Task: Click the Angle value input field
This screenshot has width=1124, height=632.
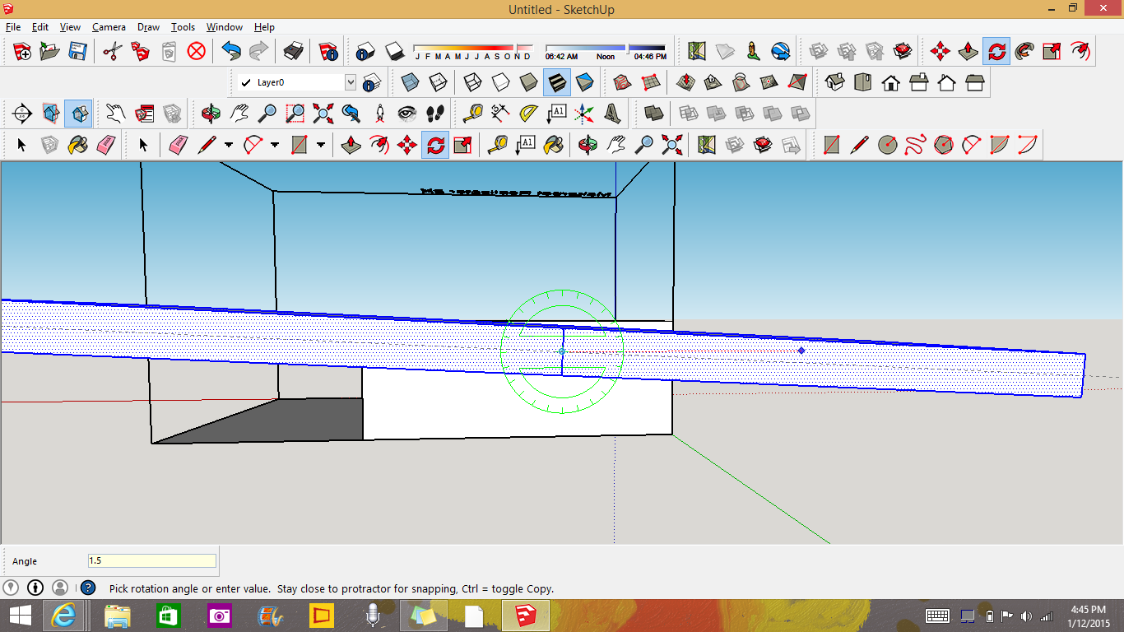Action: (152, 561)
